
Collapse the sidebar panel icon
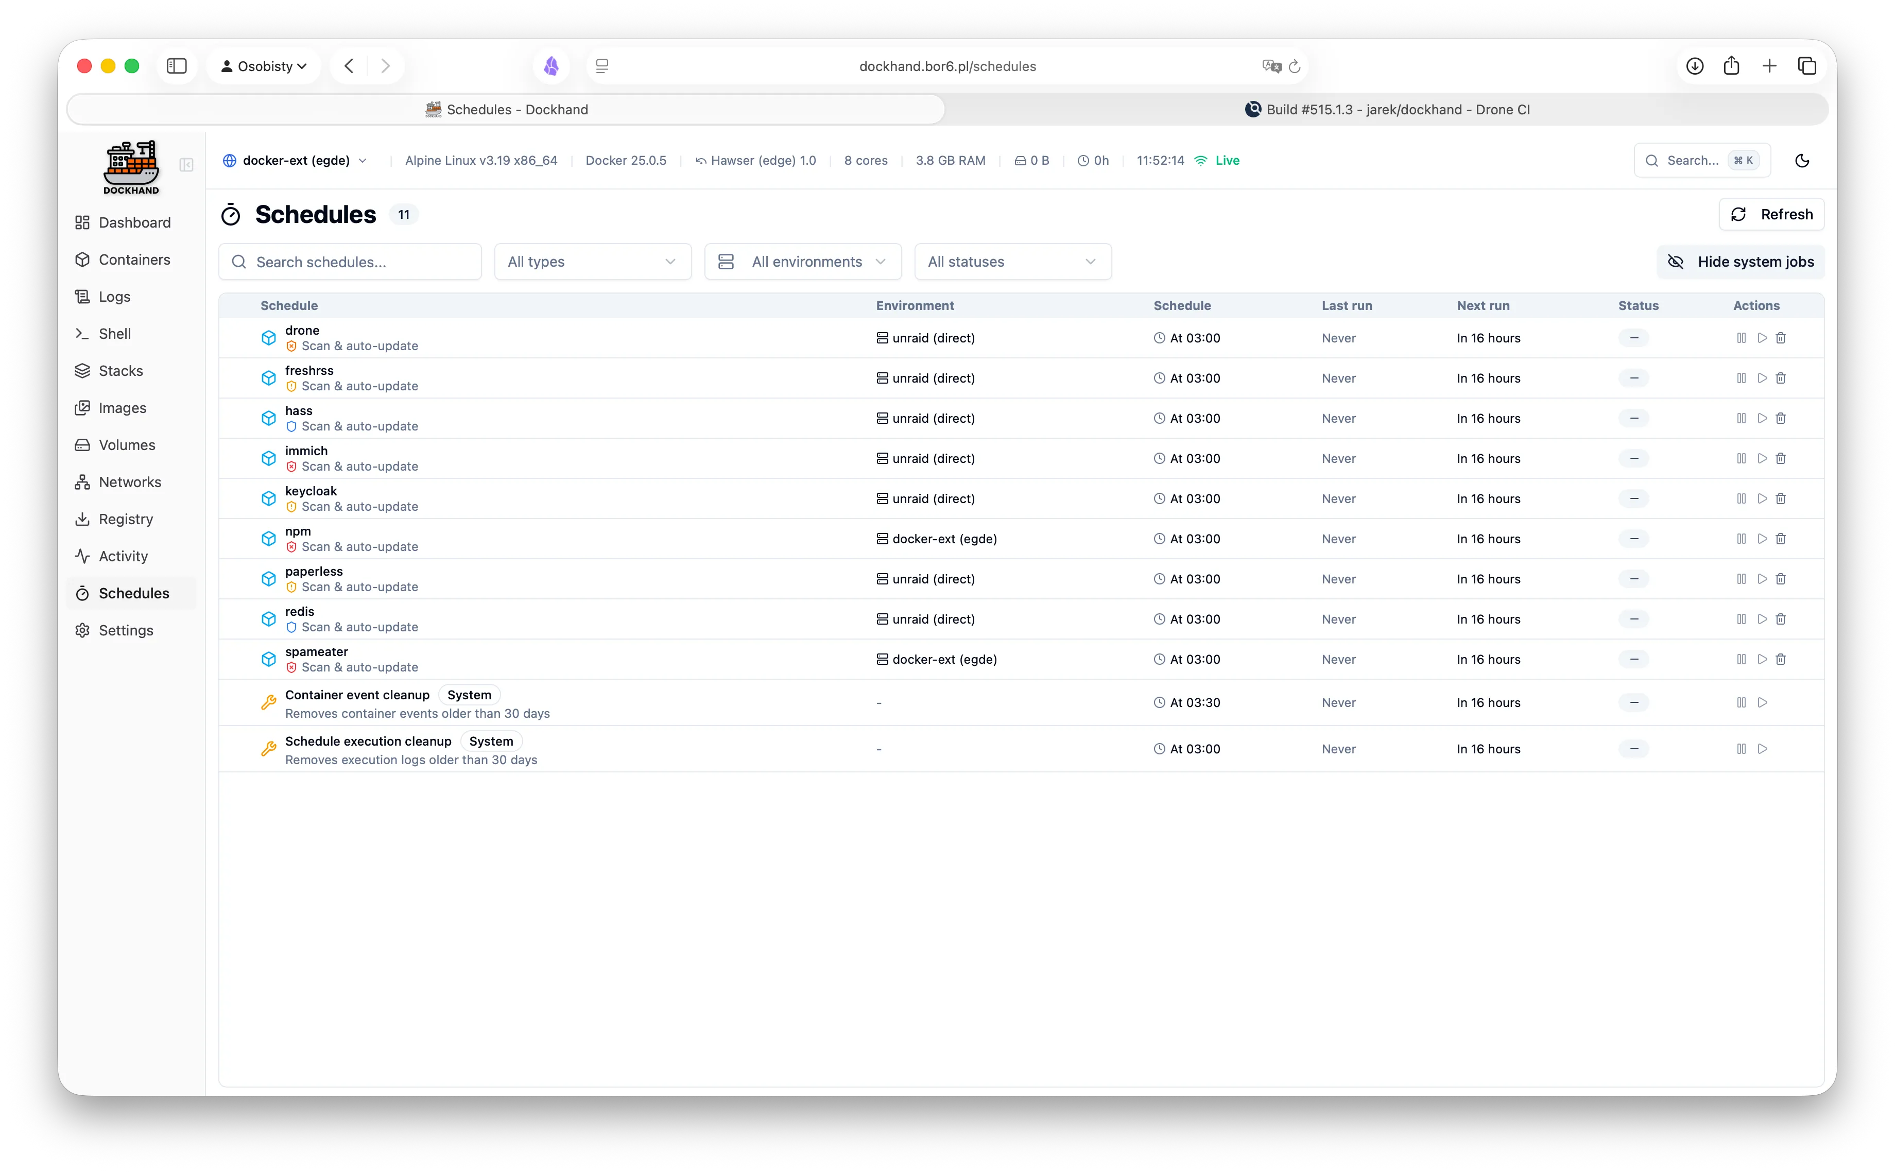(186, 165)
